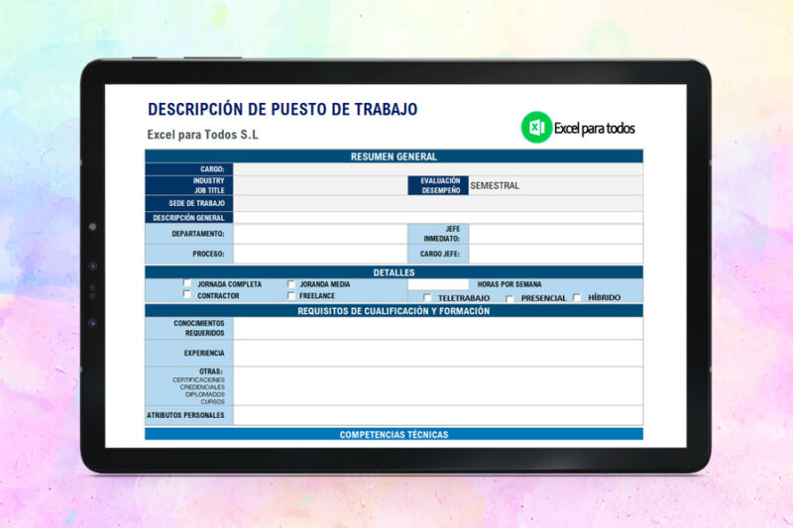The width and height of the screenshot is (793, 528).
Task: Click the PROCESO: label cell
Action: click(189, 254)
